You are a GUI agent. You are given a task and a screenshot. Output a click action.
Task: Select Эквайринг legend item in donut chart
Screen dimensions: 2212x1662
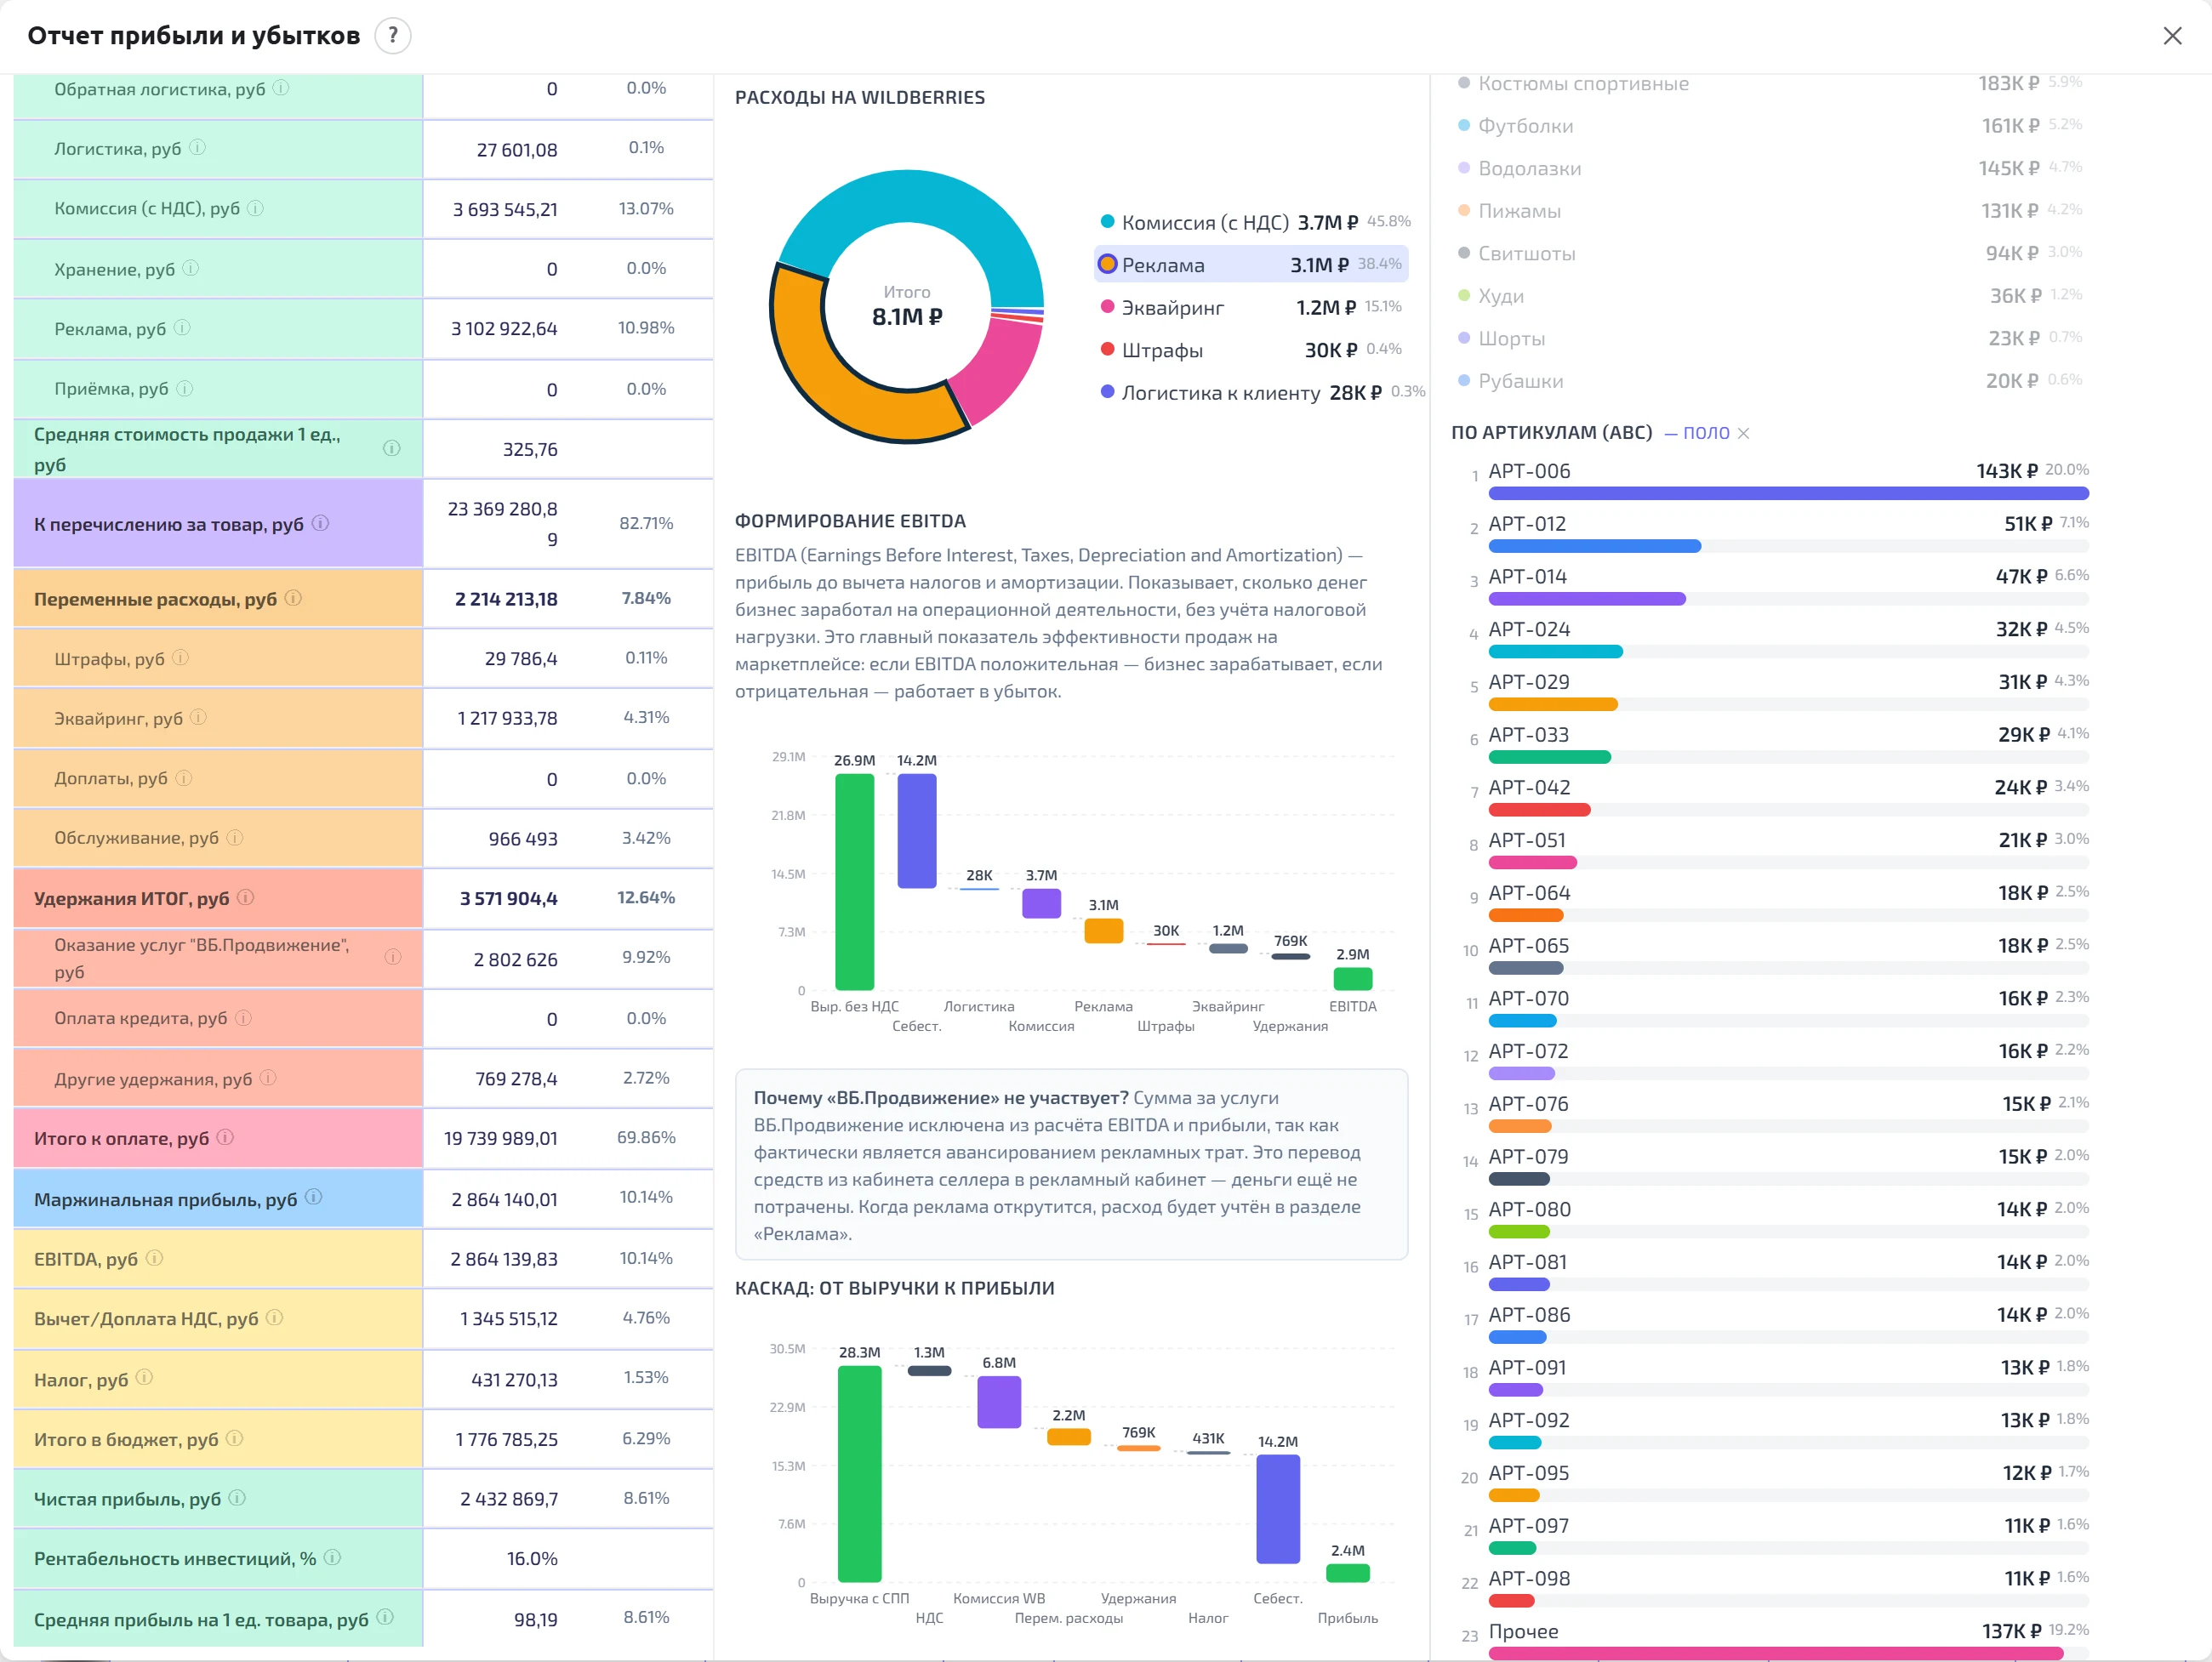(1251, 307)
